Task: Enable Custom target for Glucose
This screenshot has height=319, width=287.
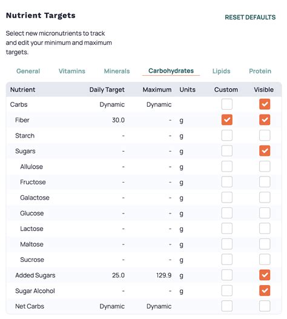Action: coord(227,213)
